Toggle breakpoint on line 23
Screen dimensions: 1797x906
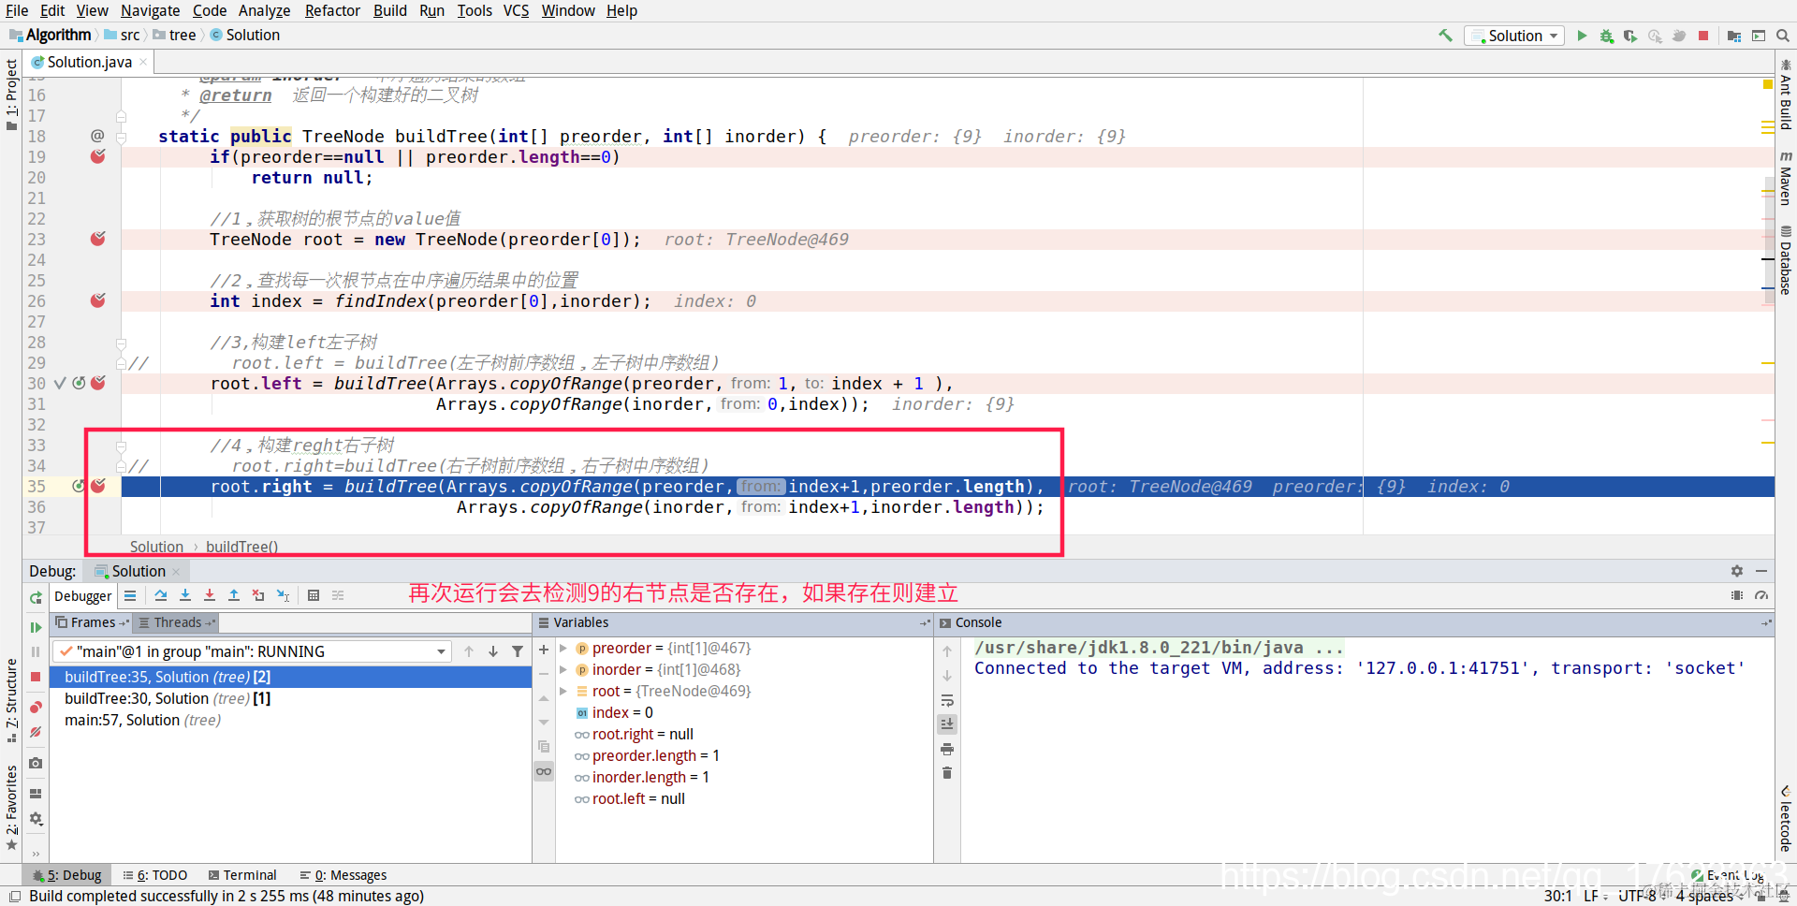[98, 239]
